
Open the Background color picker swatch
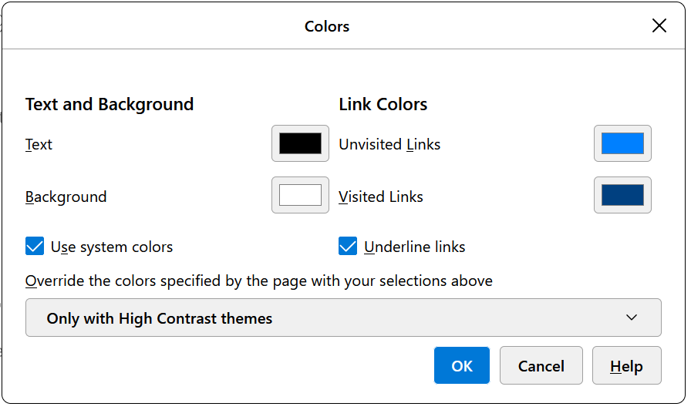pos(300,195)
